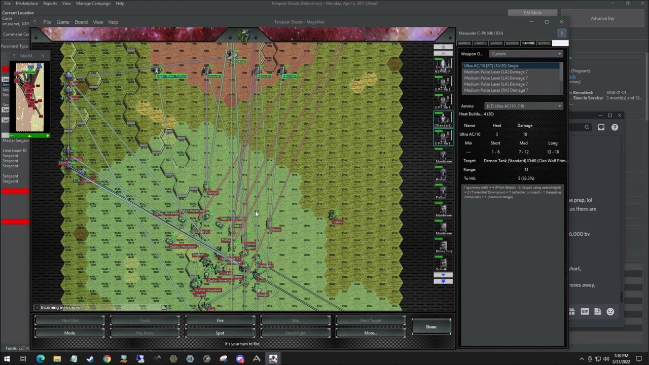Switch to the Armor tab in unit display
This screenshot has width=649, height=365.
click(496, 43)
